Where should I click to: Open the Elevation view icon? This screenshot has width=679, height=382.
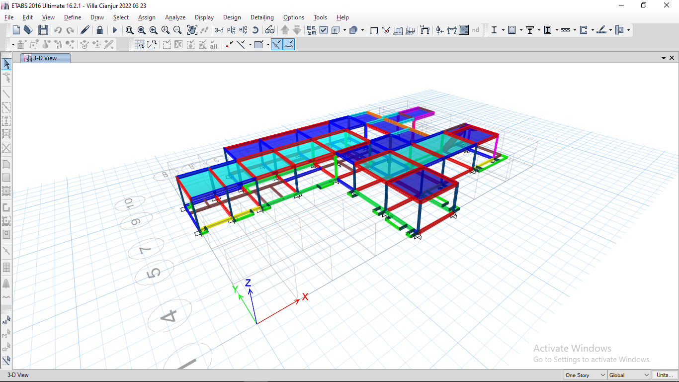click(x=243, y=30)
